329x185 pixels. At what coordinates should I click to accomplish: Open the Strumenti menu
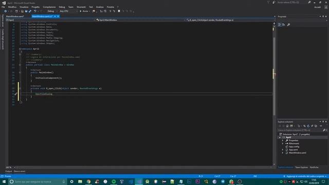81,7
